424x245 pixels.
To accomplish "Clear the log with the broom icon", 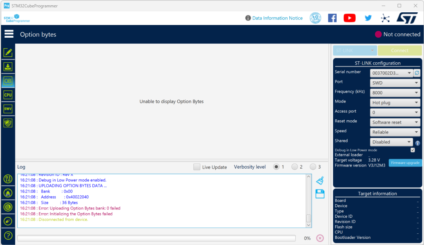I will point(320,180).
